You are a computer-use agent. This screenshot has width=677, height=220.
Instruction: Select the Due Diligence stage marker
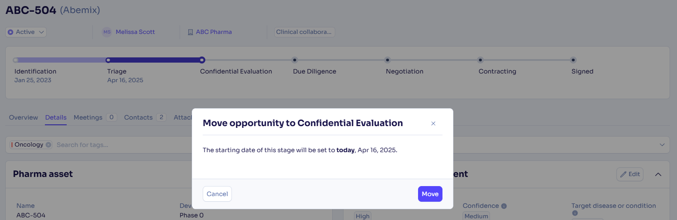pos(295,60)
